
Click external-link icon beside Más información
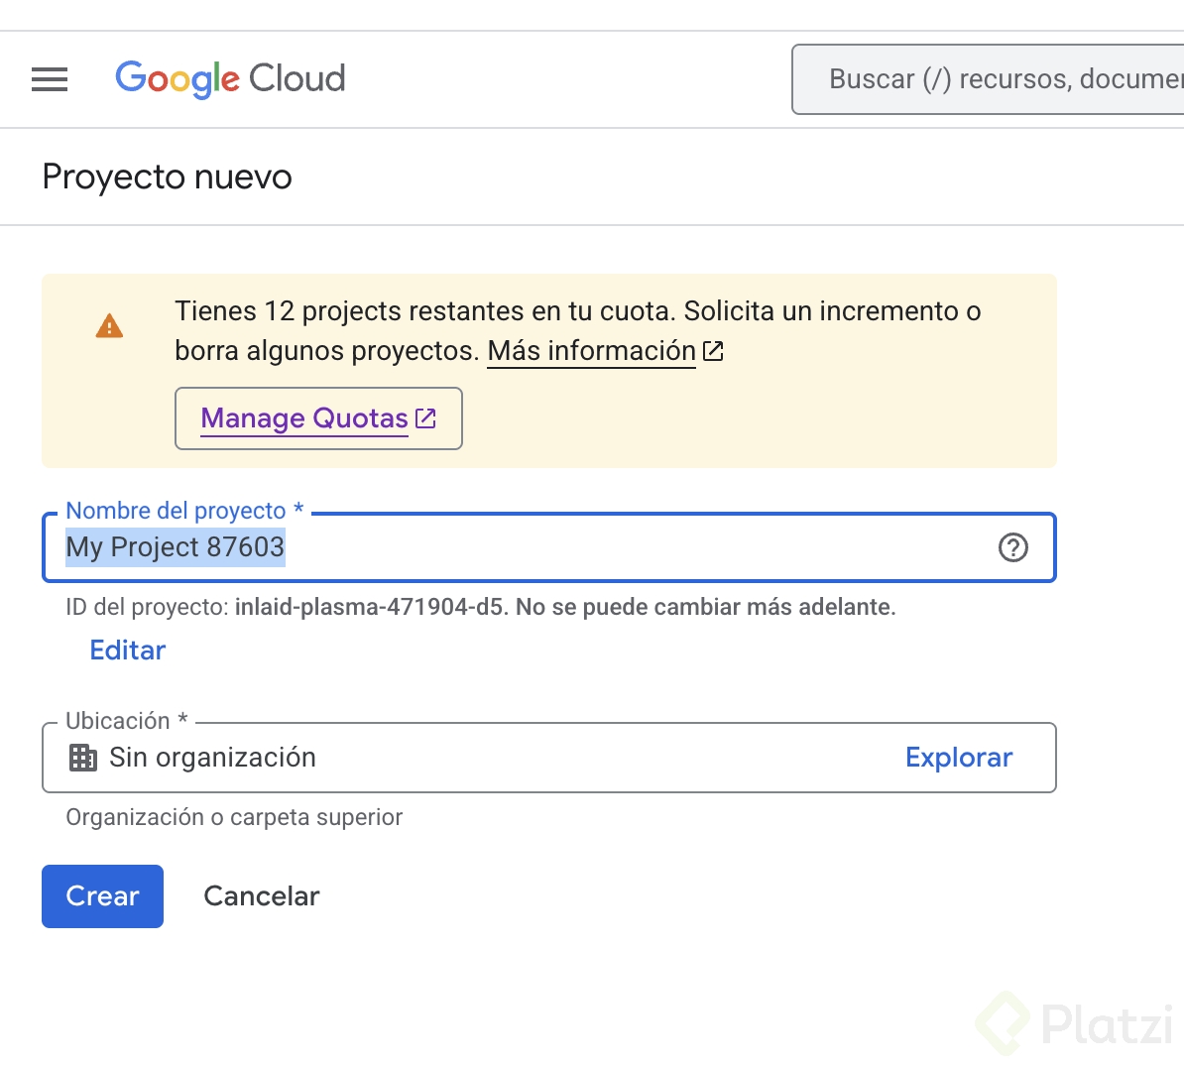point(713,351)
